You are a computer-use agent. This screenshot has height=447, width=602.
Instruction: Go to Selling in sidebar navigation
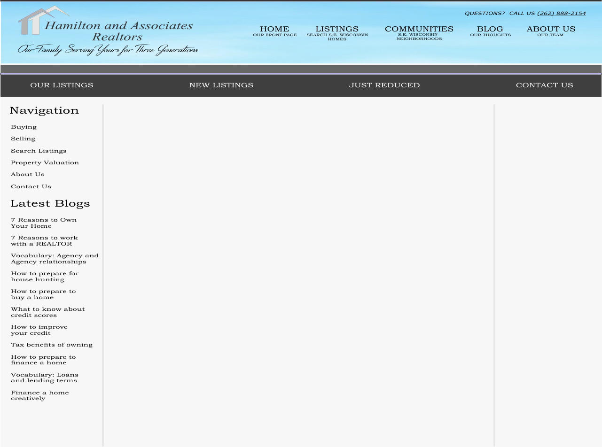[x=23, y=139]
